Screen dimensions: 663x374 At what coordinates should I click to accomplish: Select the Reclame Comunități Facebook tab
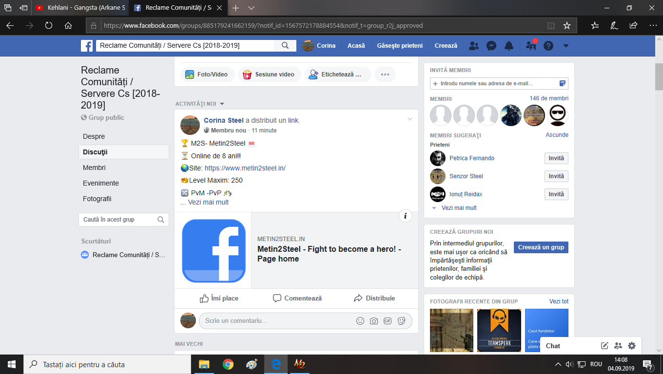[177, 8]
